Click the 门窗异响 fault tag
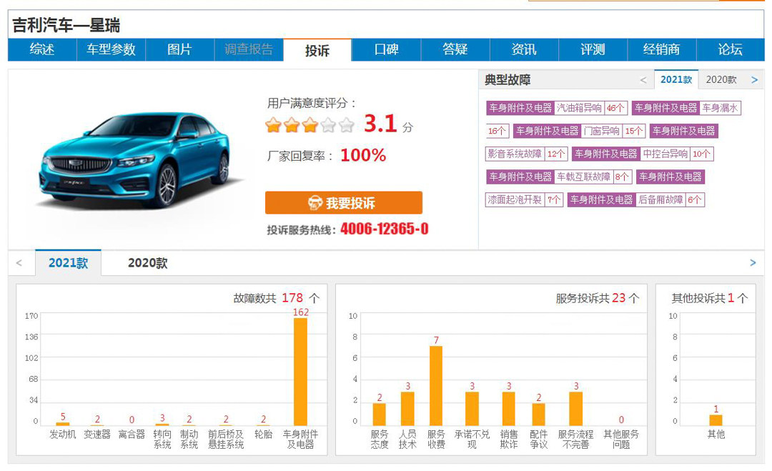 [x=601, y=131]
